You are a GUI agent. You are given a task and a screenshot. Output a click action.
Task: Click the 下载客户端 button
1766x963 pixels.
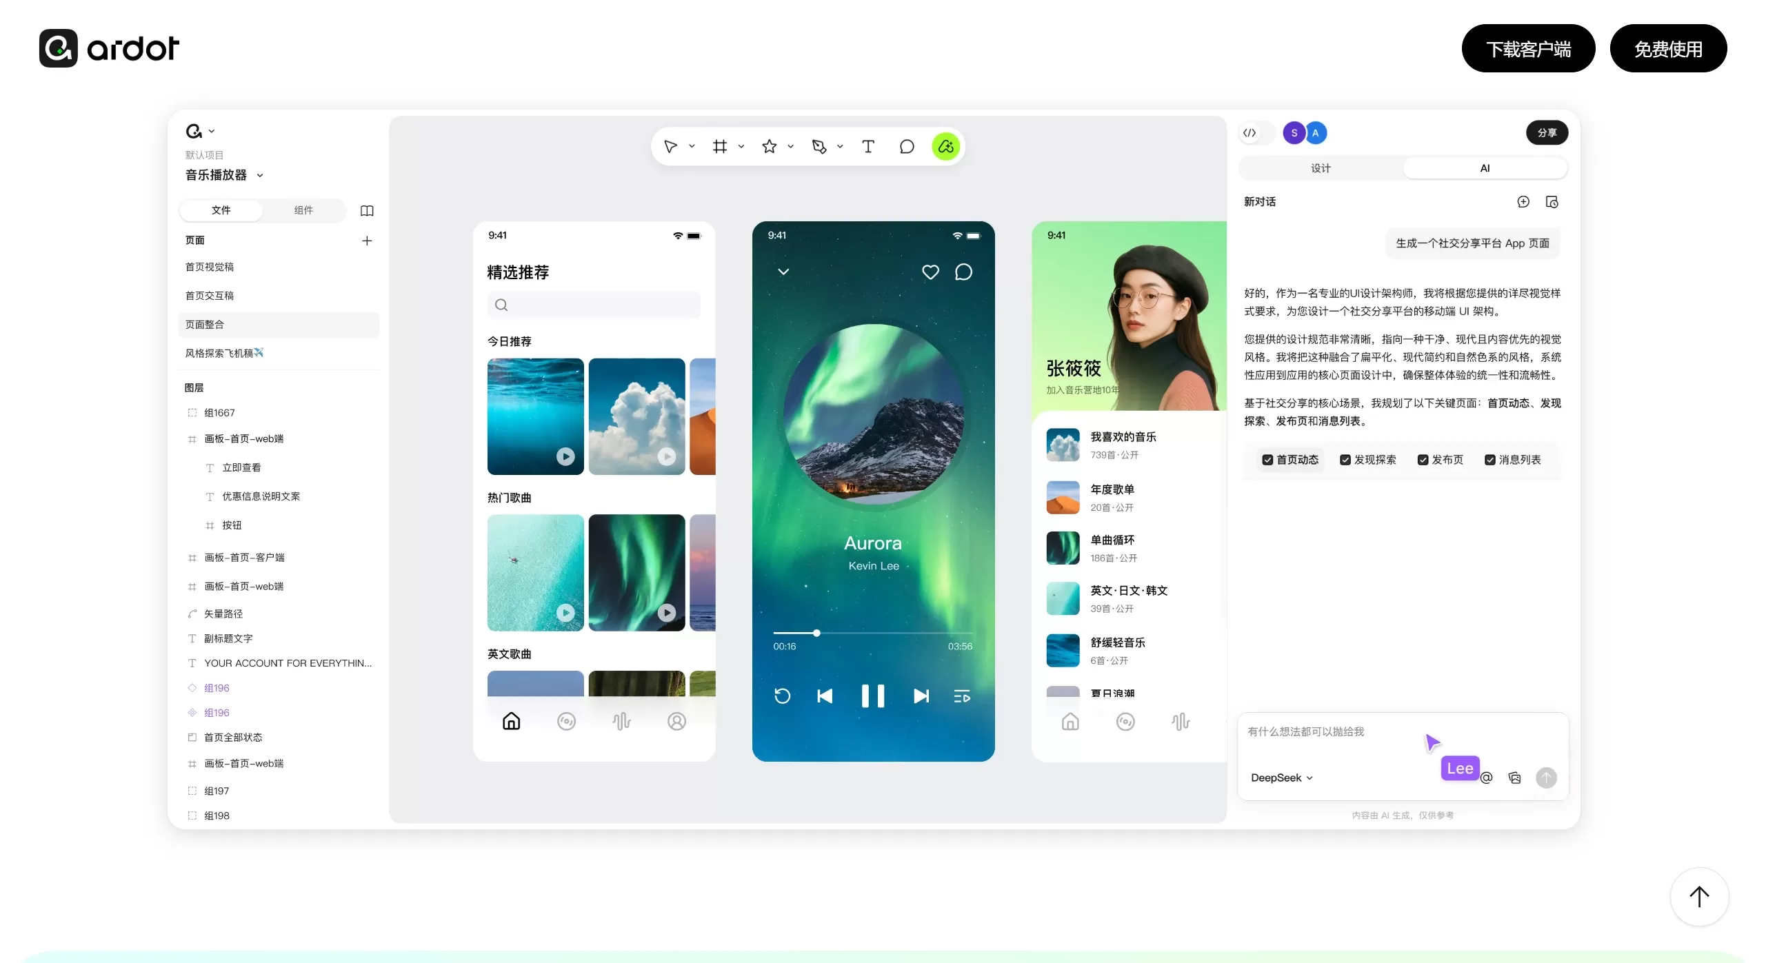[1527, 48]
